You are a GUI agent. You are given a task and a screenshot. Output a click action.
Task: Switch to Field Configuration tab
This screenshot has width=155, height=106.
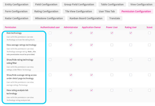pyautogui.click(x=46, y=4)
